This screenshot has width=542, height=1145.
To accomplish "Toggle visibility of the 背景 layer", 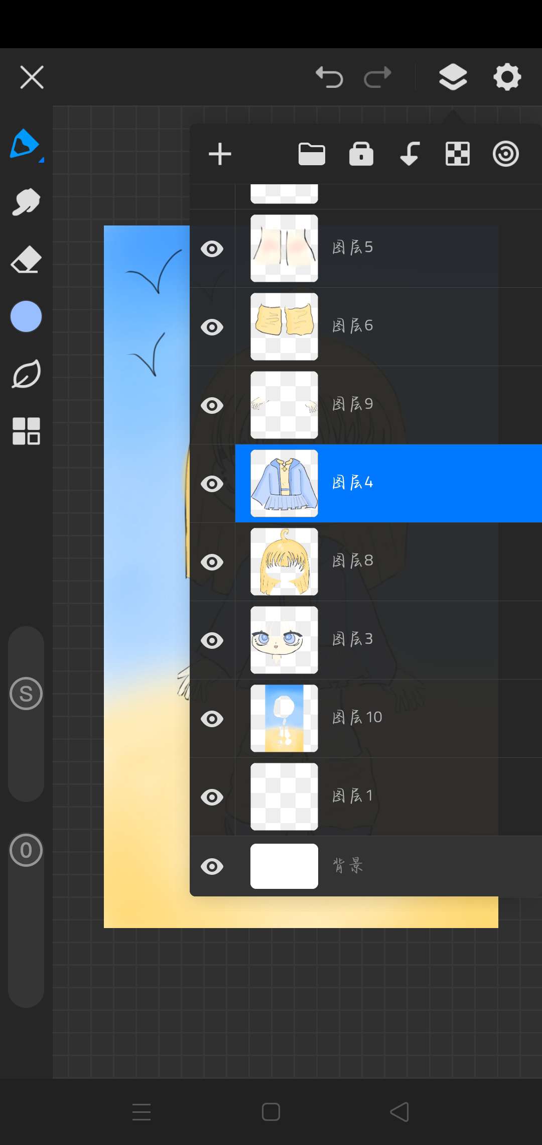I will 212,866.
